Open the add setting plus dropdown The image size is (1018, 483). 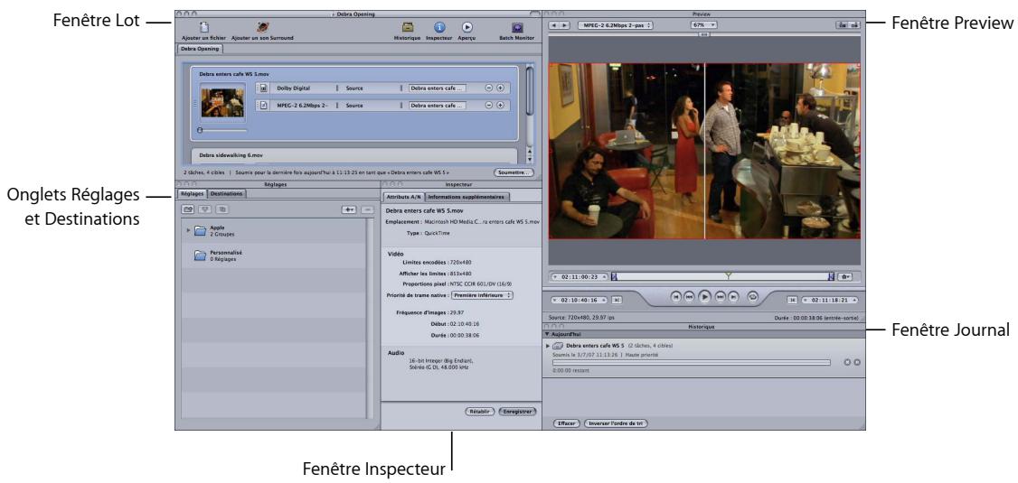(349, 210)
